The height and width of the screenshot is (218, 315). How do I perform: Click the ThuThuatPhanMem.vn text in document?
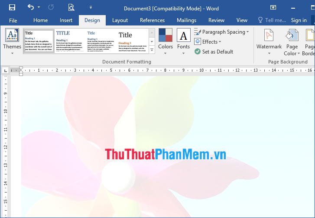tap(166, 155)
